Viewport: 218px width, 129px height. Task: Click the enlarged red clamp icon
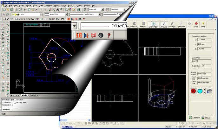tap(94, 35)
